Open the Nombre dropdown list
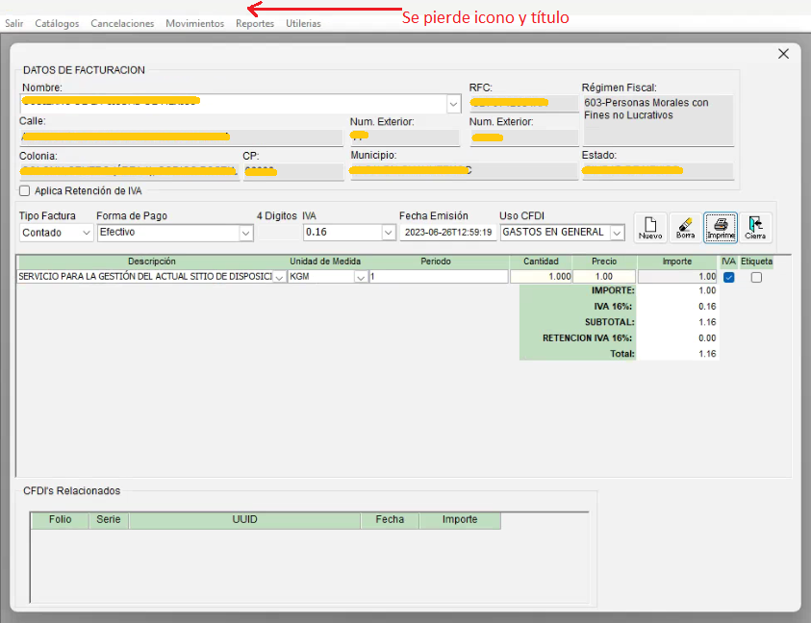The image size is (811, 623). (453, 104)
